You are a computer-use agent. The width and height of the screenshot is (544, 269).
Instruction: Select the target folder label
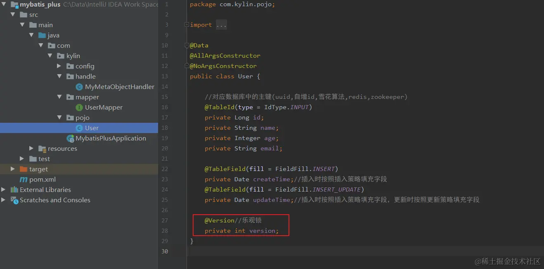tap(38, 169)
